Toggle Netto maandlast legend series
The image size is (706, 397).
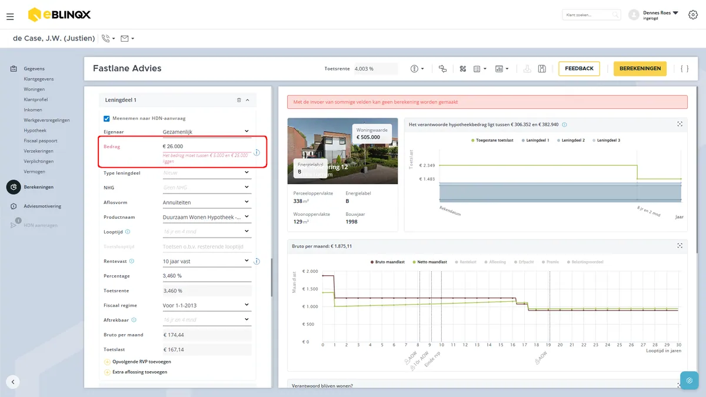point(431,262)
